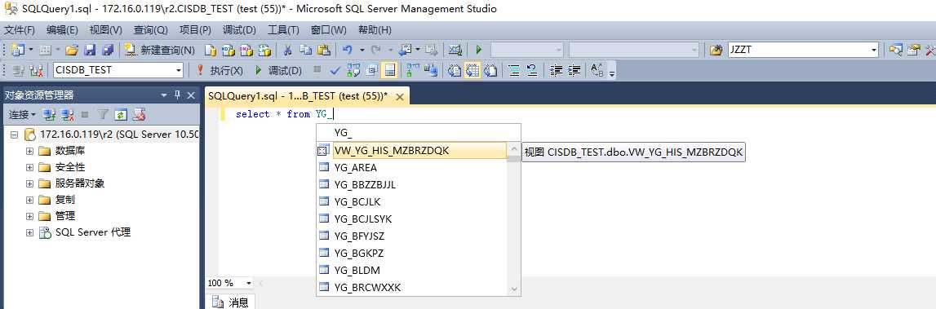
Task: Expand the SQL Server 代理 node
Action: coord(29,232)
